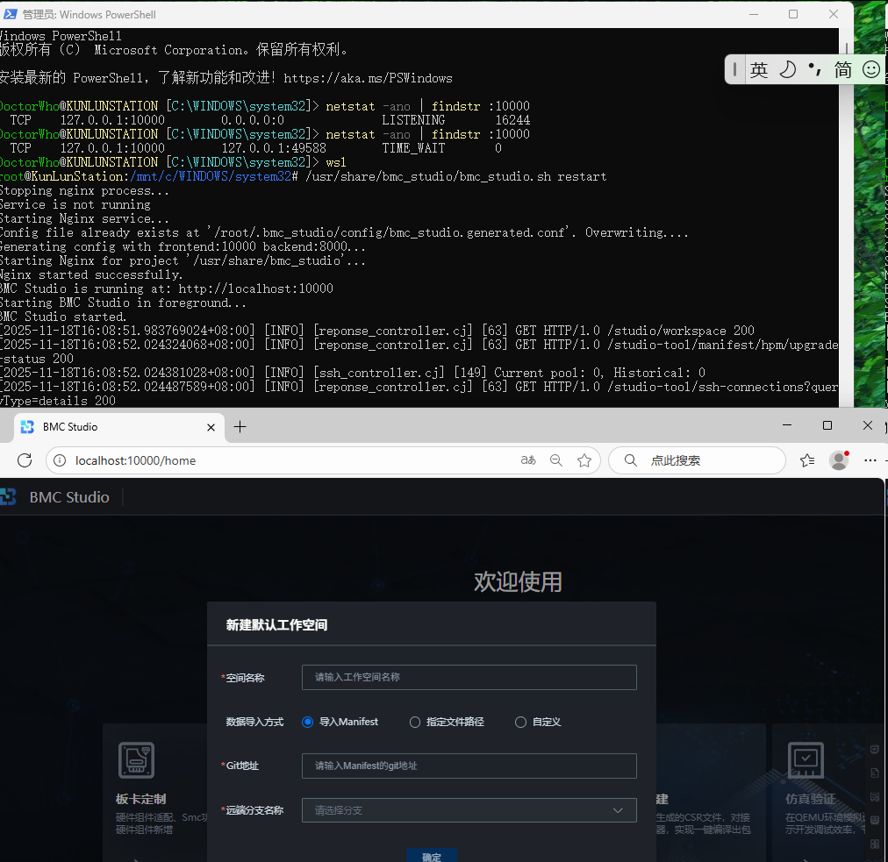Expand the 远端分支名称 branch dropdown

coord(469,810)
